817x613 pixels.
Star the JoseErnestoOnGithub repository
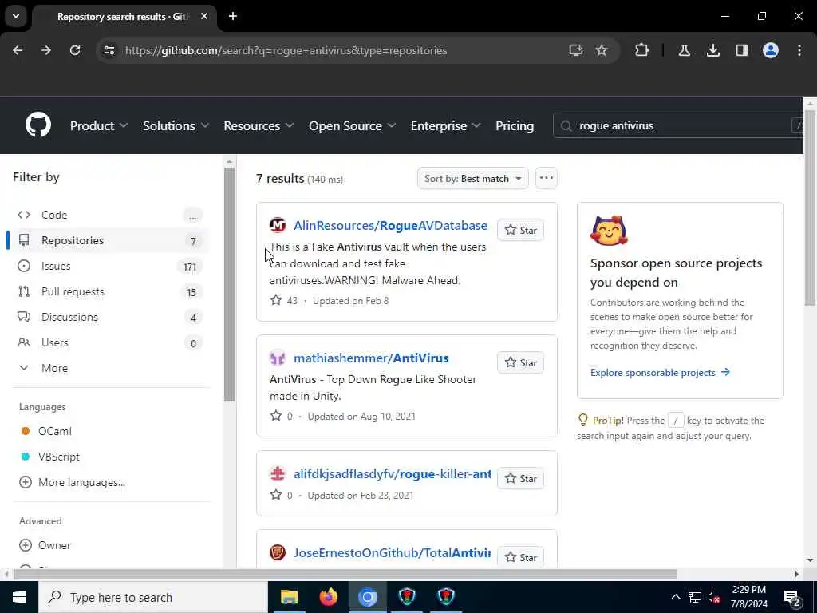click(520, 557)
